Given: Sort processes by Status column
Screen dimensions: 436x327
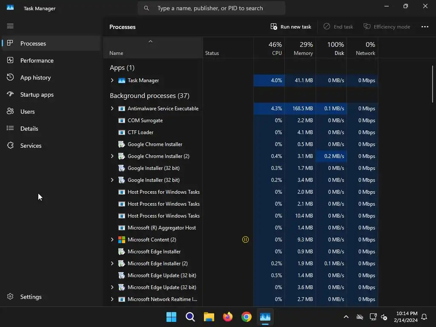Looking at the screenshot, I should pyautogui.click(x=228, y=48).
